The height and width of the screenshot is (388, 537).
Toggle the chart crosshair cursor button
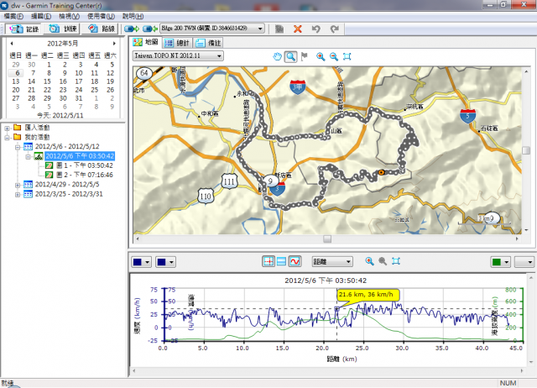[x=268, y=261]
